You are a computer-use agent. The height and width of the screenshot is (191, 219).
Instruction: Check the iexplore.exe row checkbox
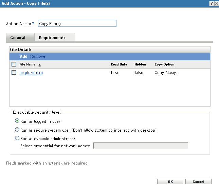pyautogui.click(x=14, y=72)
